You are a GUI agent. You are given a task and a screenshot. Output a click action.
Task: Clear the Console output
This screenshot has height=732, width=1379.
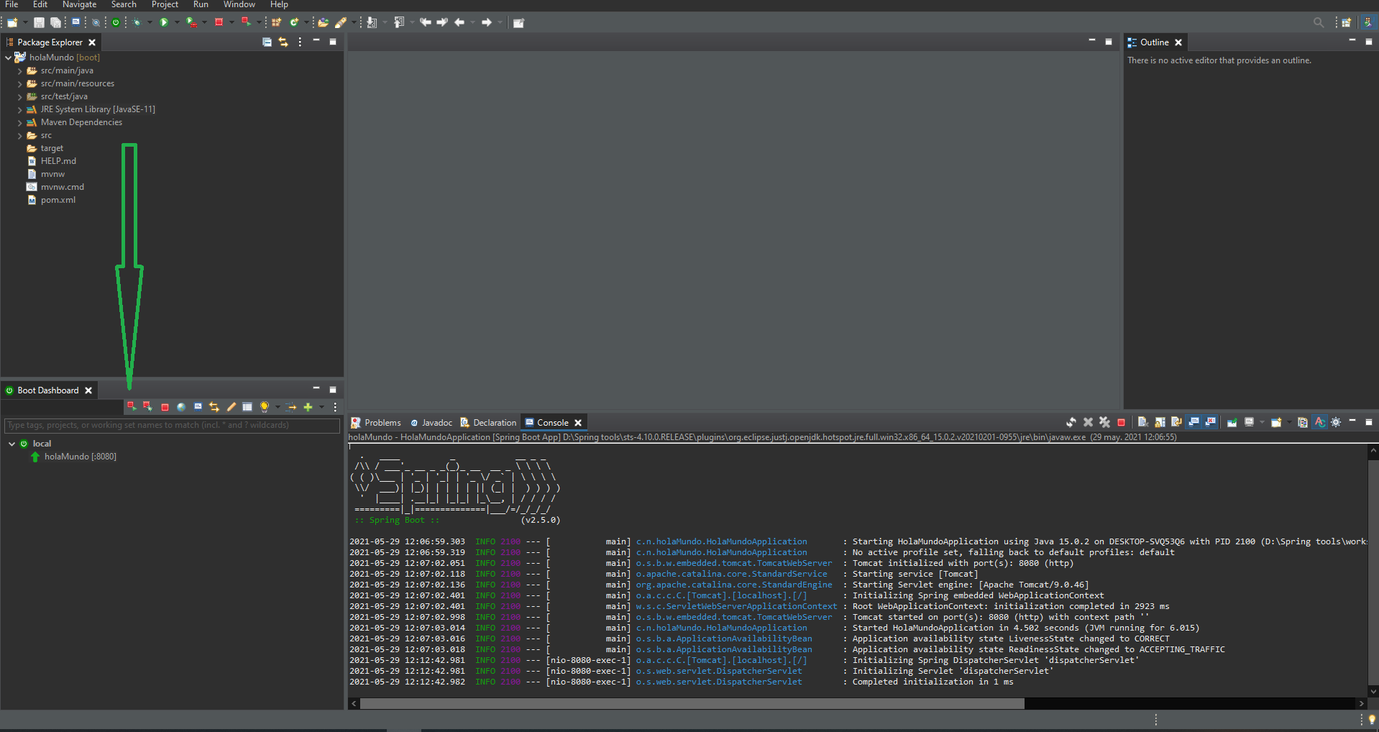click(1142, 423)
